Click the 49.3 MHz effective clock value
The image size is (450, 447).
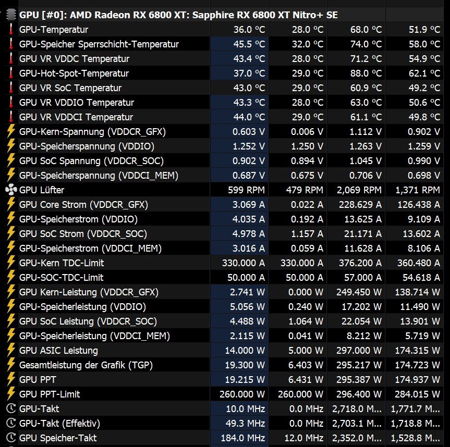[246, 423]
